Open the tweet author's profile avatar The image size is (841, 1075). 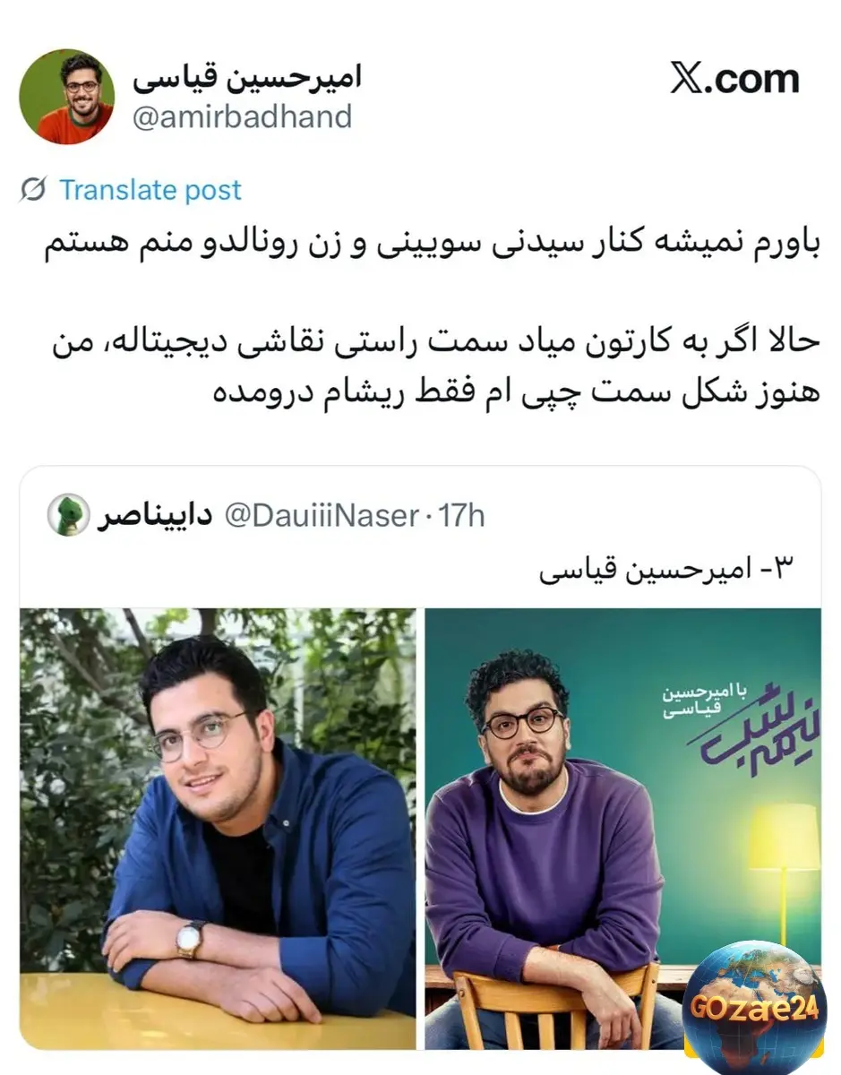click(66, 97)
